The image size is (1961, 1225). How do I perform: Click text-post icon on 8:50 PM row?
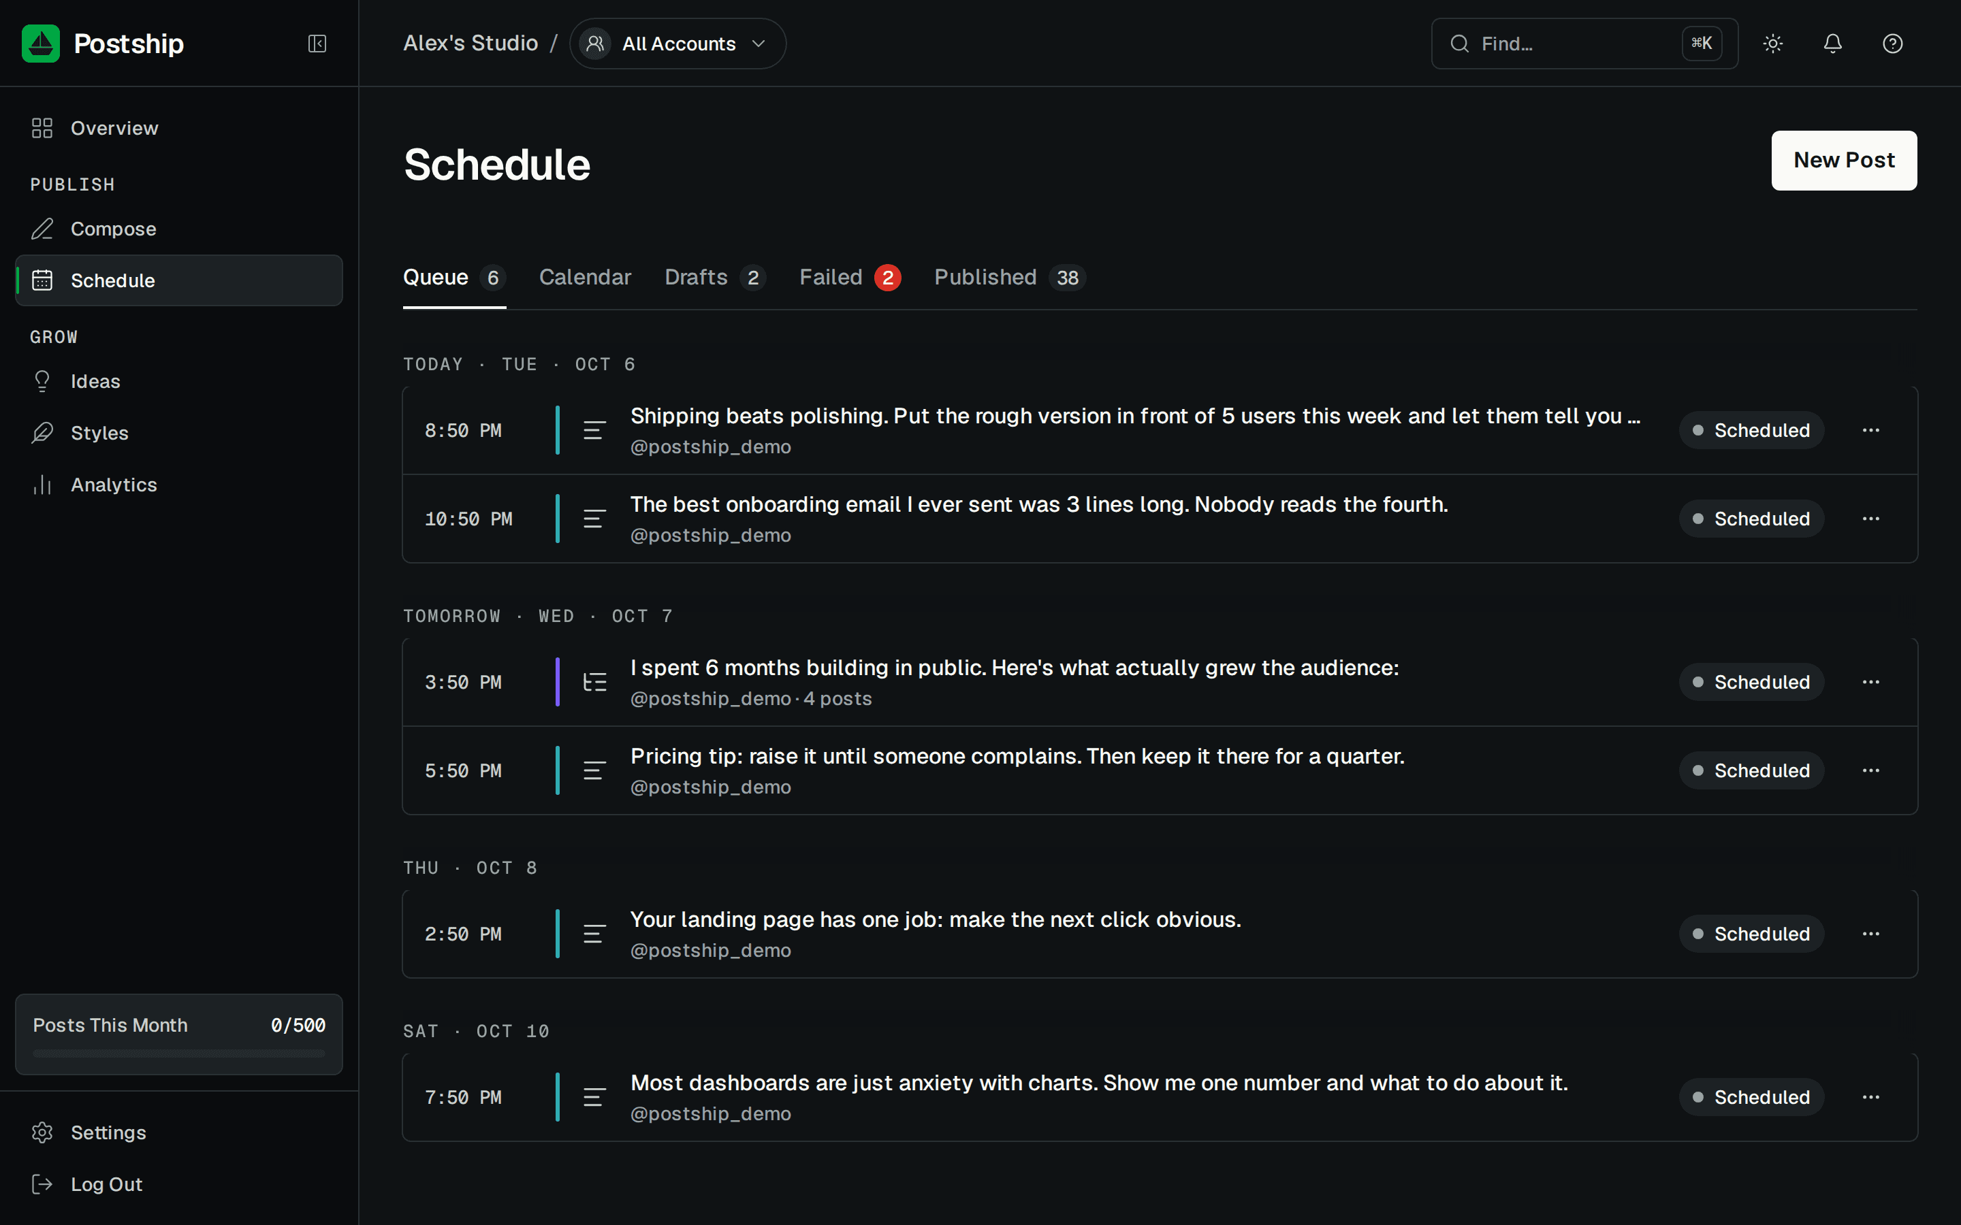594,430
